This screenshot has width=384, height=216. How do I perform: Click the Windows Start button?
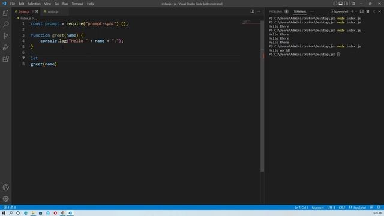click(4, 213)
